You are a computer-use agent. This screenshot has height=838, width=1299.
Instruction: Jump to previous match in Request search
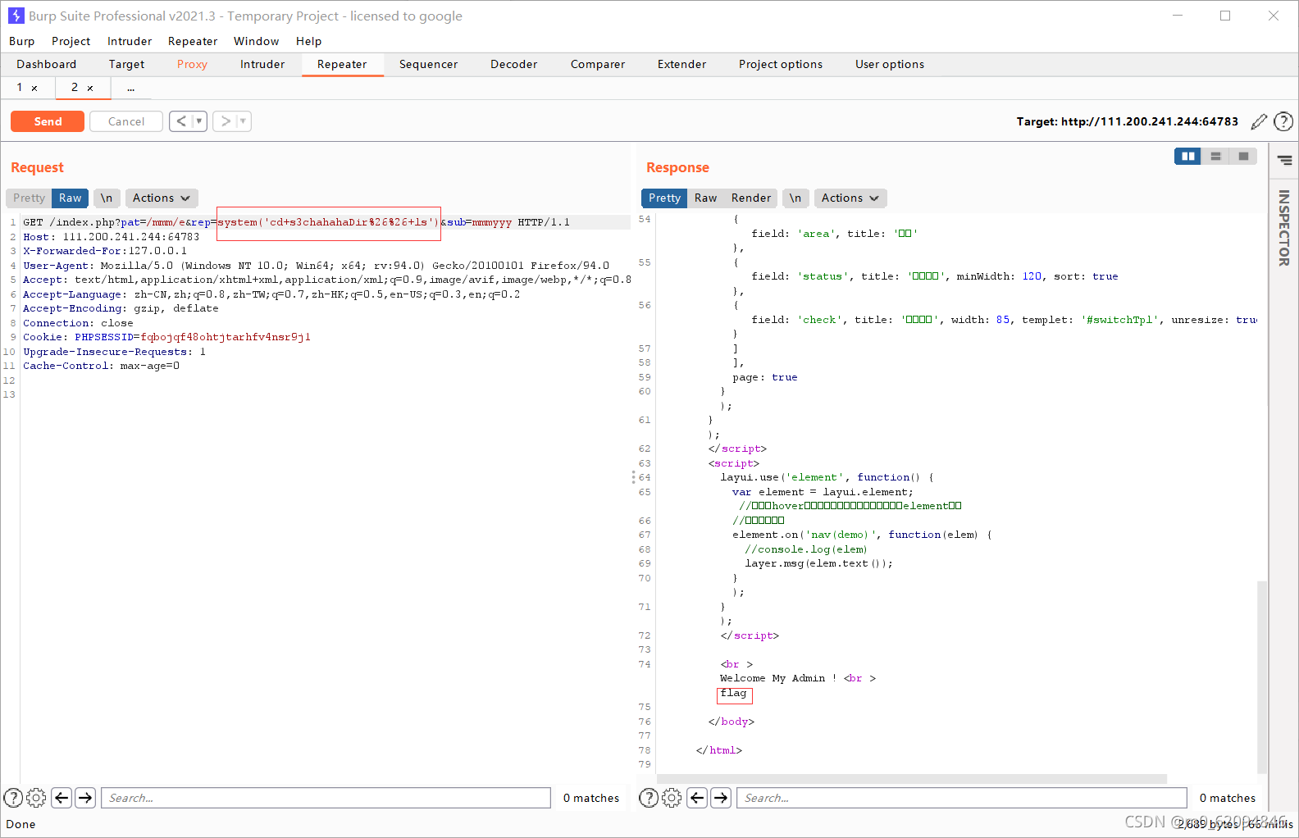point(62,798)
